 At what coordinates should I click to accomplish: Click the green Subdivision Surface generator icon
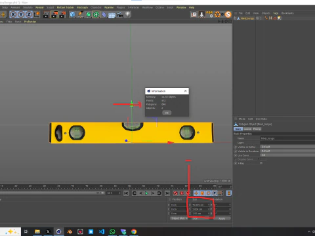(89, 14)
